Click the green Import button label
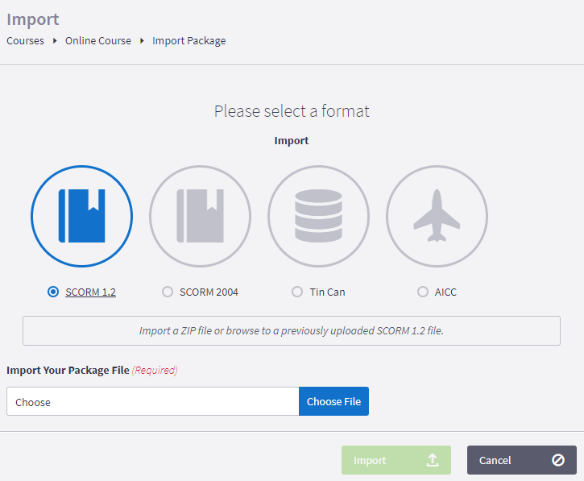The image size is (584, 481). [370, 461]
